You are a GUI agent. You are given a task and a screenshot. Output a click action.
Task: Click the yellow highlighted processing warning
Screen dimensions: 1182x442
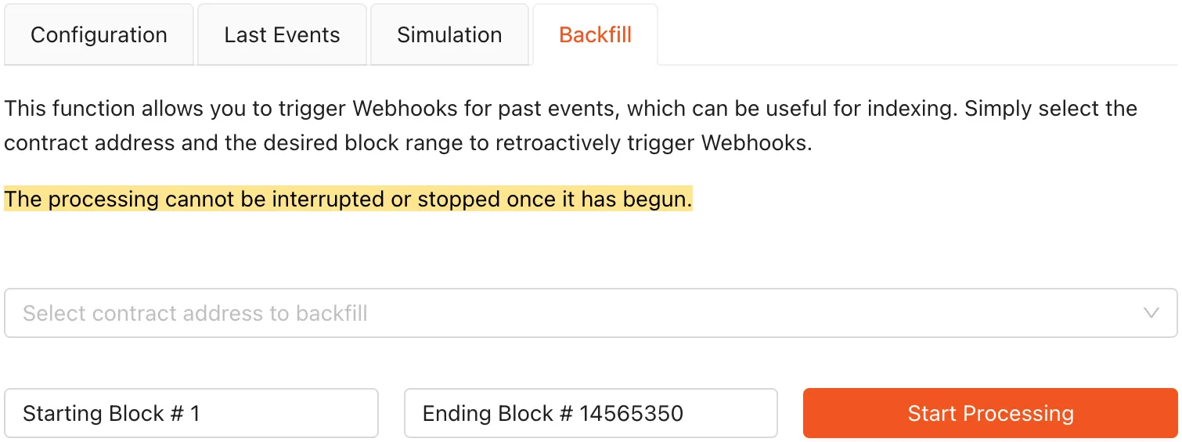[348, 199]
